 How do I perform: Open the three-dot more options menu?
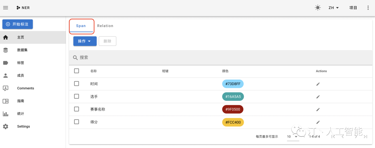[x=368, y=8]
